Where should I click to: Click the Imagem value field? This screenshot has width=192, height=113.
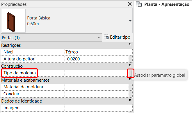96,108
